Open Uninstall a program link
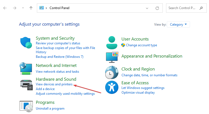This screenshot has width=209, height=114. pos(50,108)
